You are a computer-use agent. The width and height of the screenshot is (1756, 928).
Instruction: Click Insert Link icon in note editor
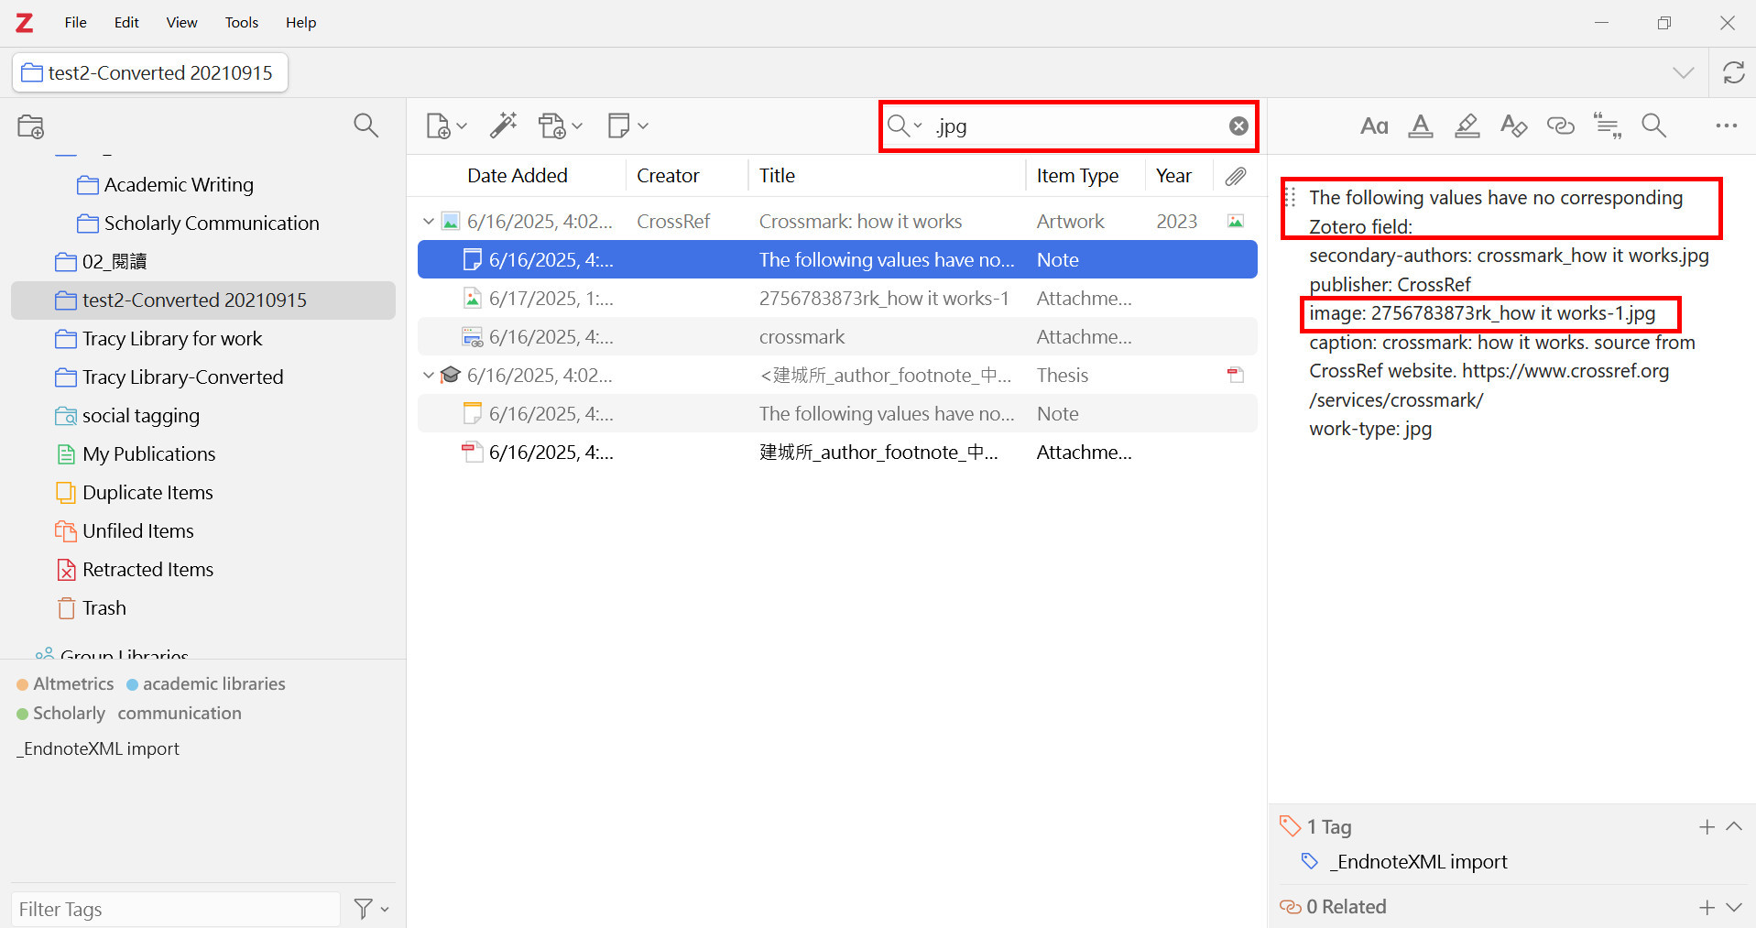click(1560, 126)
